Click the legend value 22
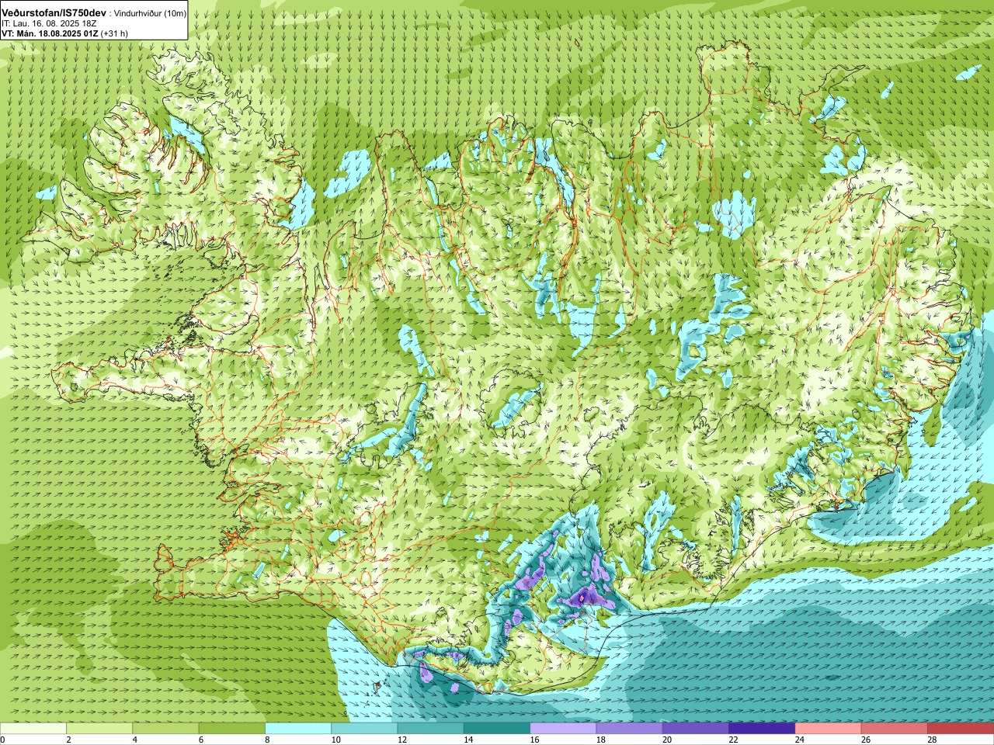This screenshot has width=994, height=745. 734,740
